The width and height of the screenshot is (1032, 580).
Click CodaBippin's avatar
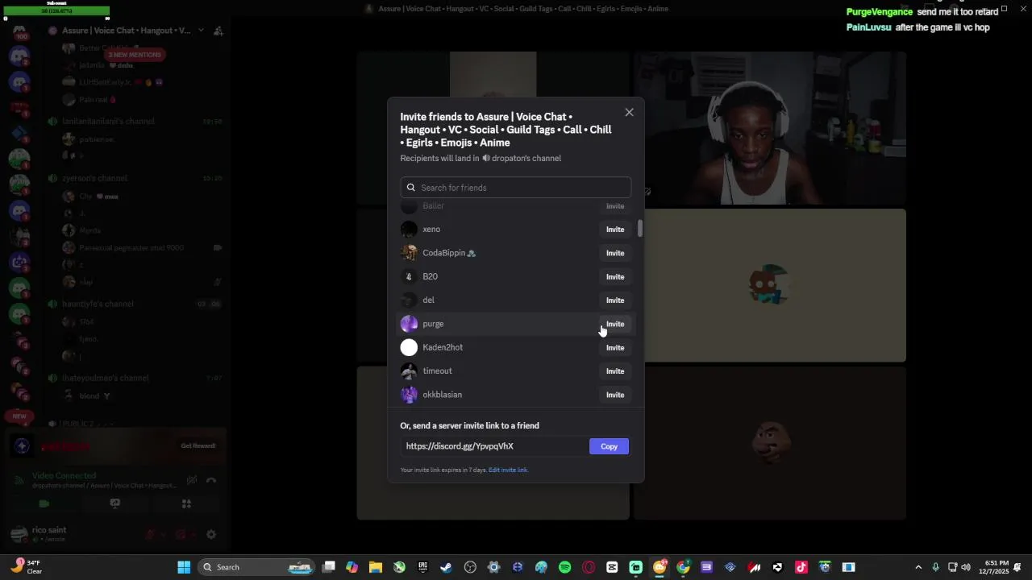pyautogui.click(x=409, y=253)
